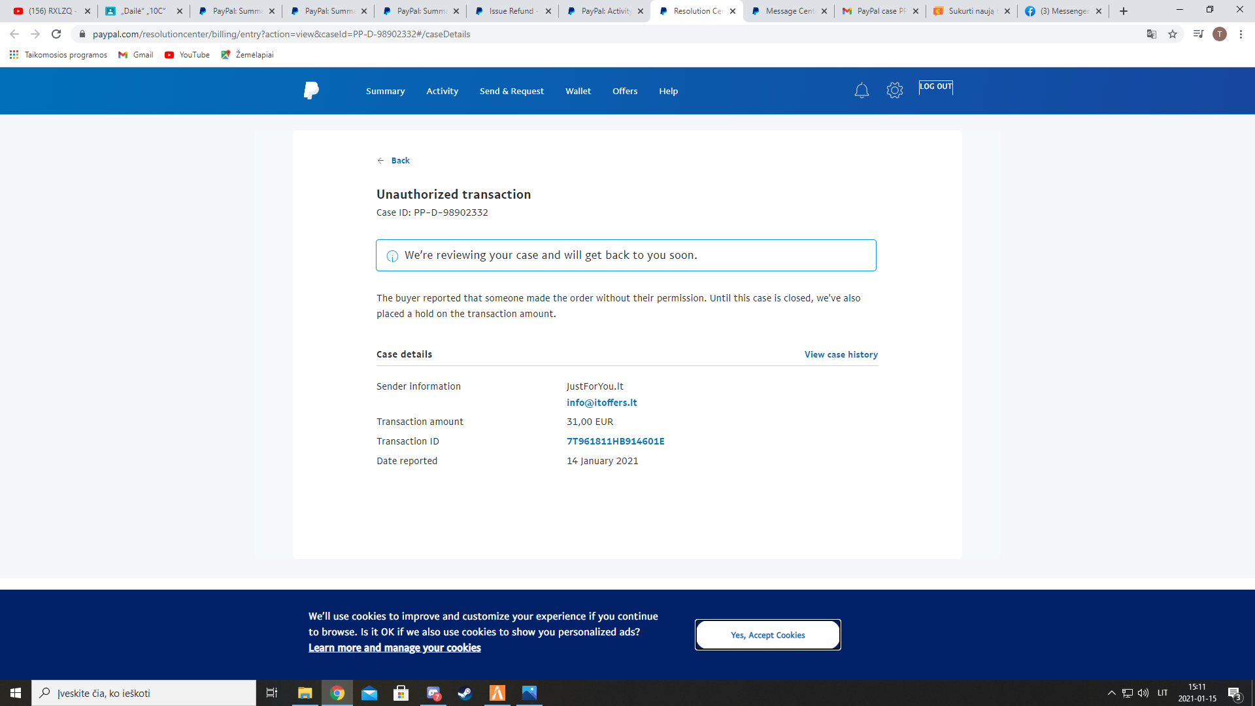Open Microsoft Store from taskbar
The image size is (1255, 706).
point(401,693)
